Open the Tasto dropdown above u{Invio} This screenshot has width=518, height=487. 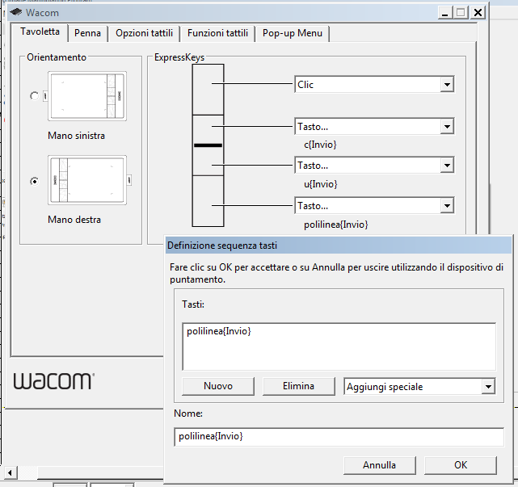point(447,165)
